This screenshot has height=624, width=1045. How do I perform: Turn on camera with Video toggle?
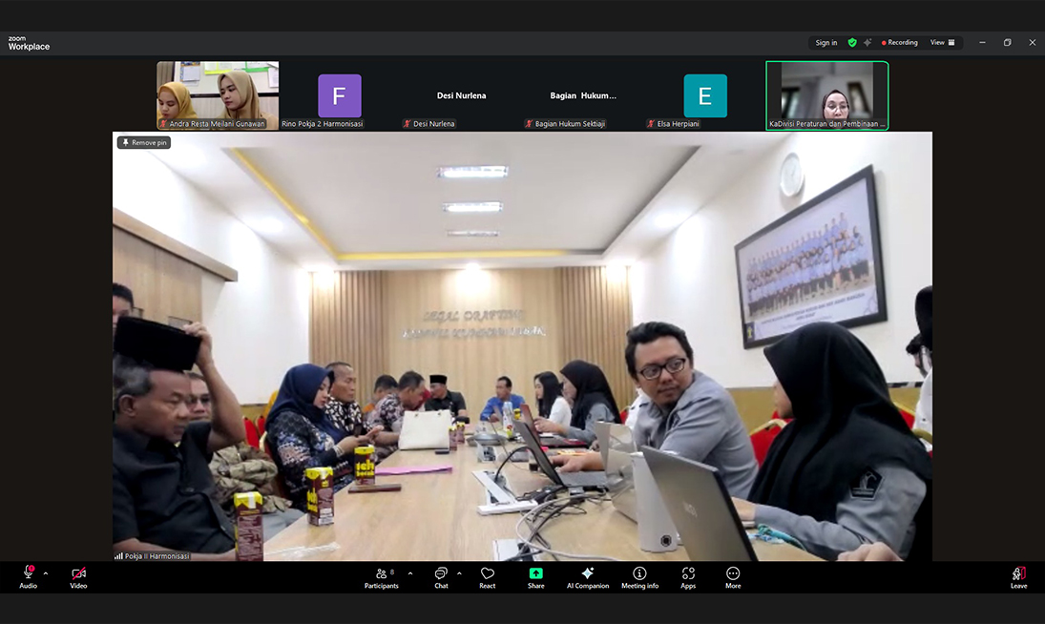[78, 577]
